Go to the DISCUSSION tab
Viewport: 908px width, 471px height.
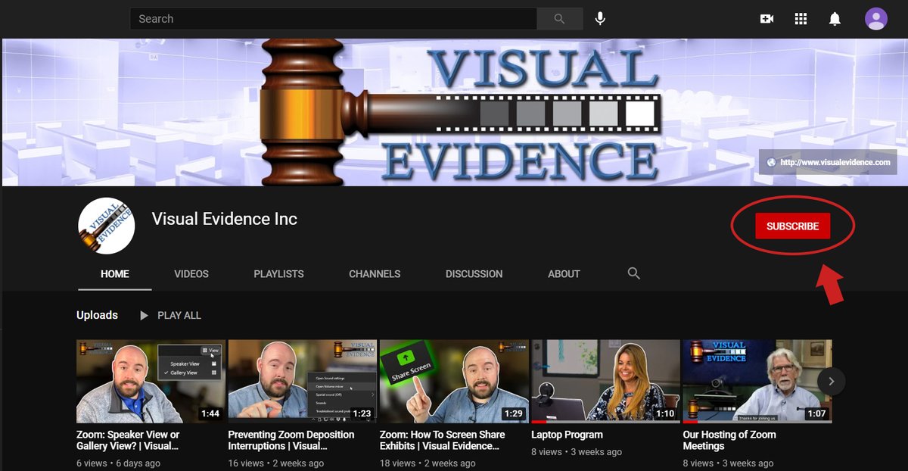(x=474, y=274)
